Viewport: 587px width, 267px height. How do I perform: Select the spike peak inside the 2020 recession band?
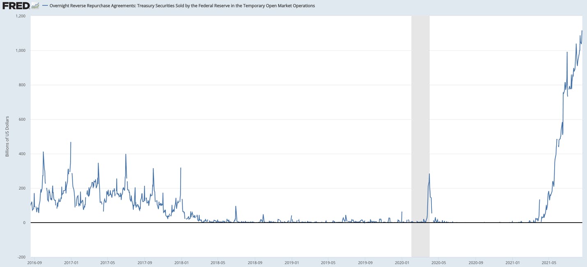pyautogui.click(x=429, y=174)
